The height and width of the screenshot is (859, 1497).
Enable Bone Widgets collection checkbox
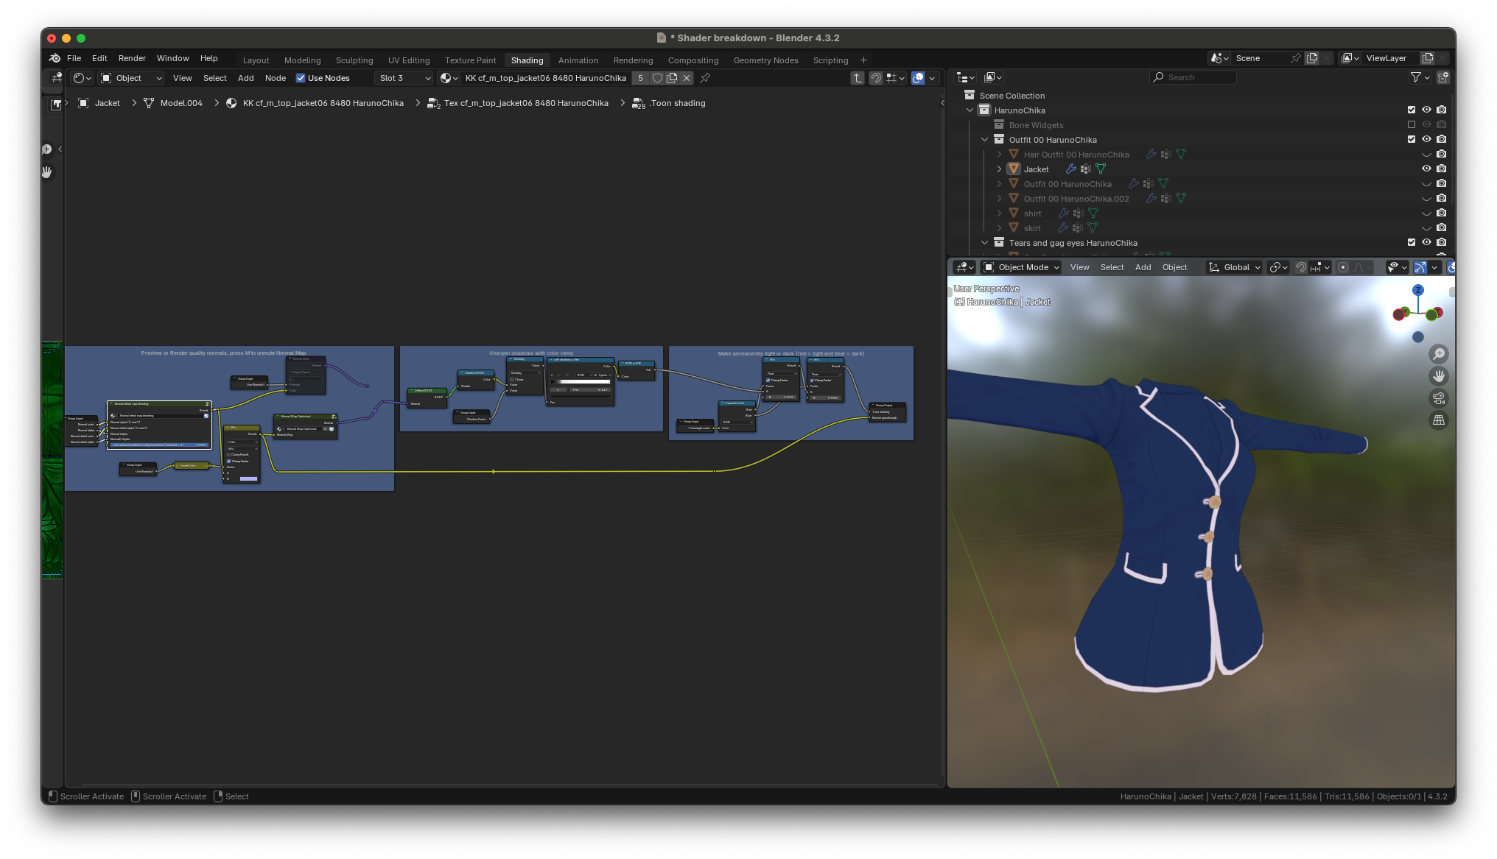pyautogui.click(x=1412, y=124)
